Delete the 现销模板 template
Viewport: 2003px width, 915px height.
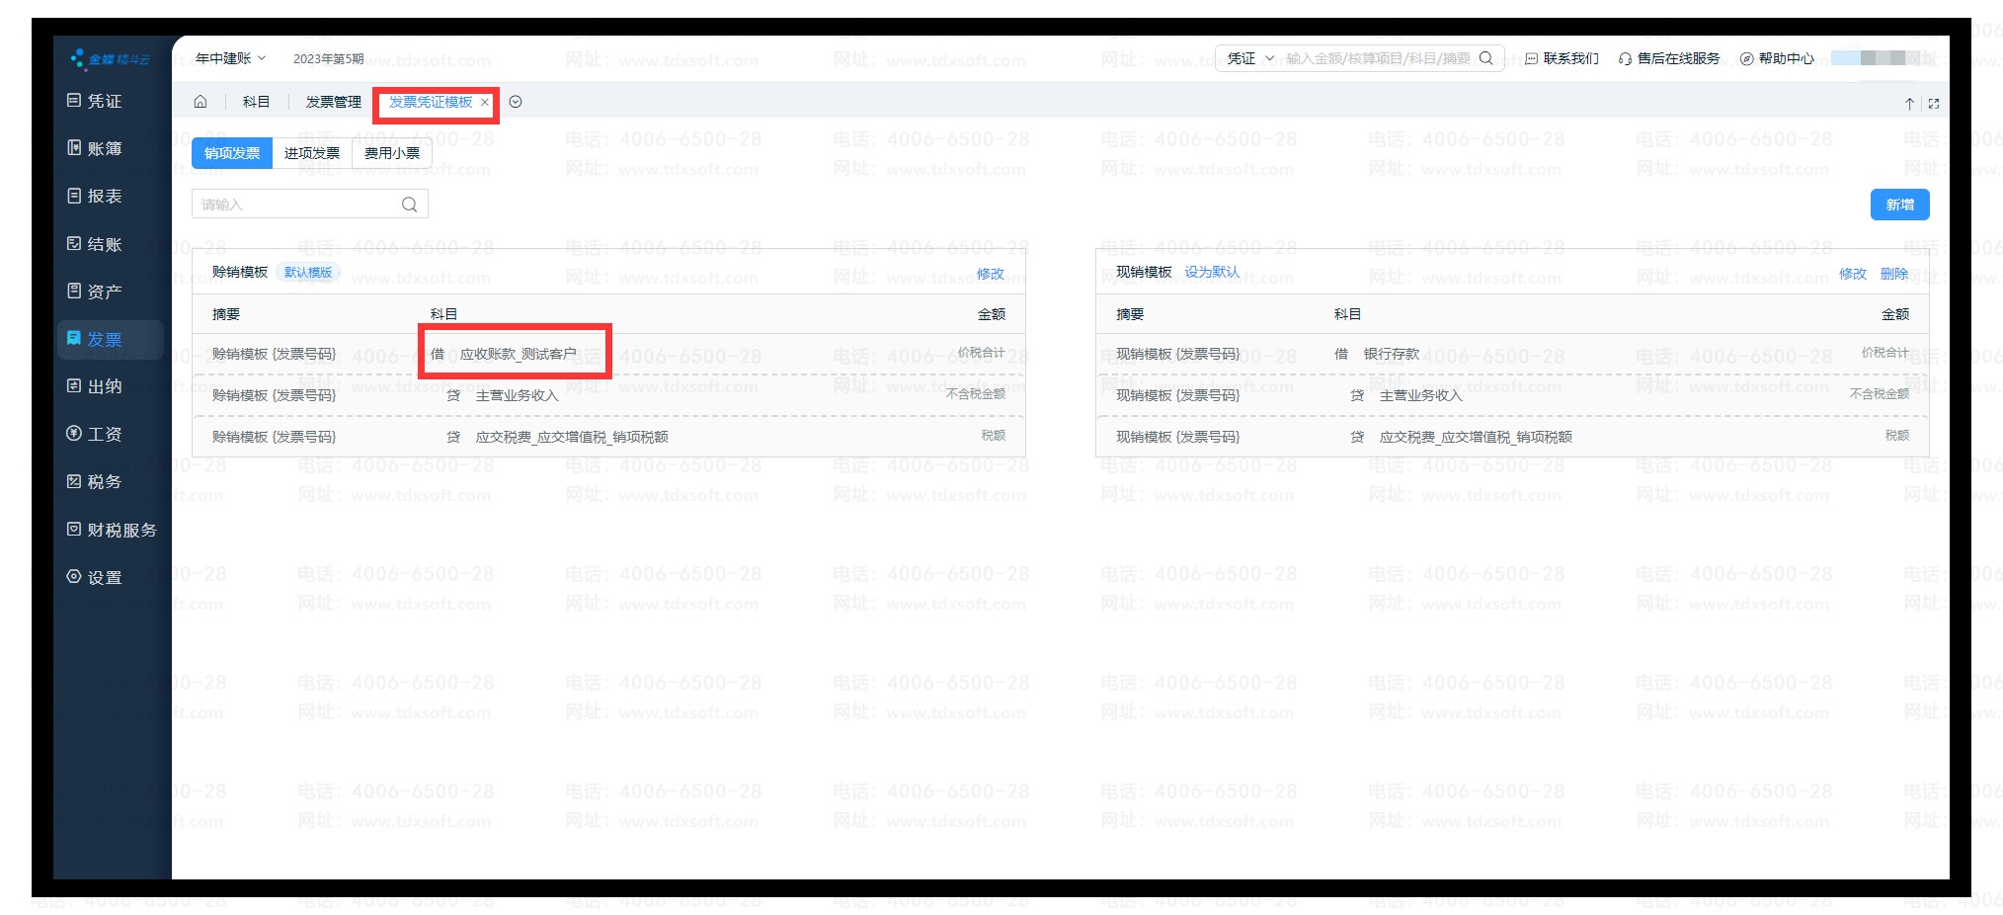click(x=1893, y=274)
